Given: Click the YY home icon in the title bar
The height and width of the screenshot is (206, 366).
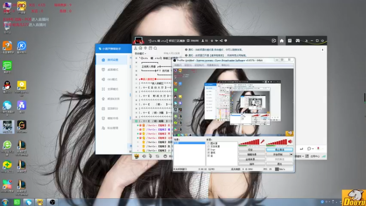Looking at the screenshot, I should [282, 41].
